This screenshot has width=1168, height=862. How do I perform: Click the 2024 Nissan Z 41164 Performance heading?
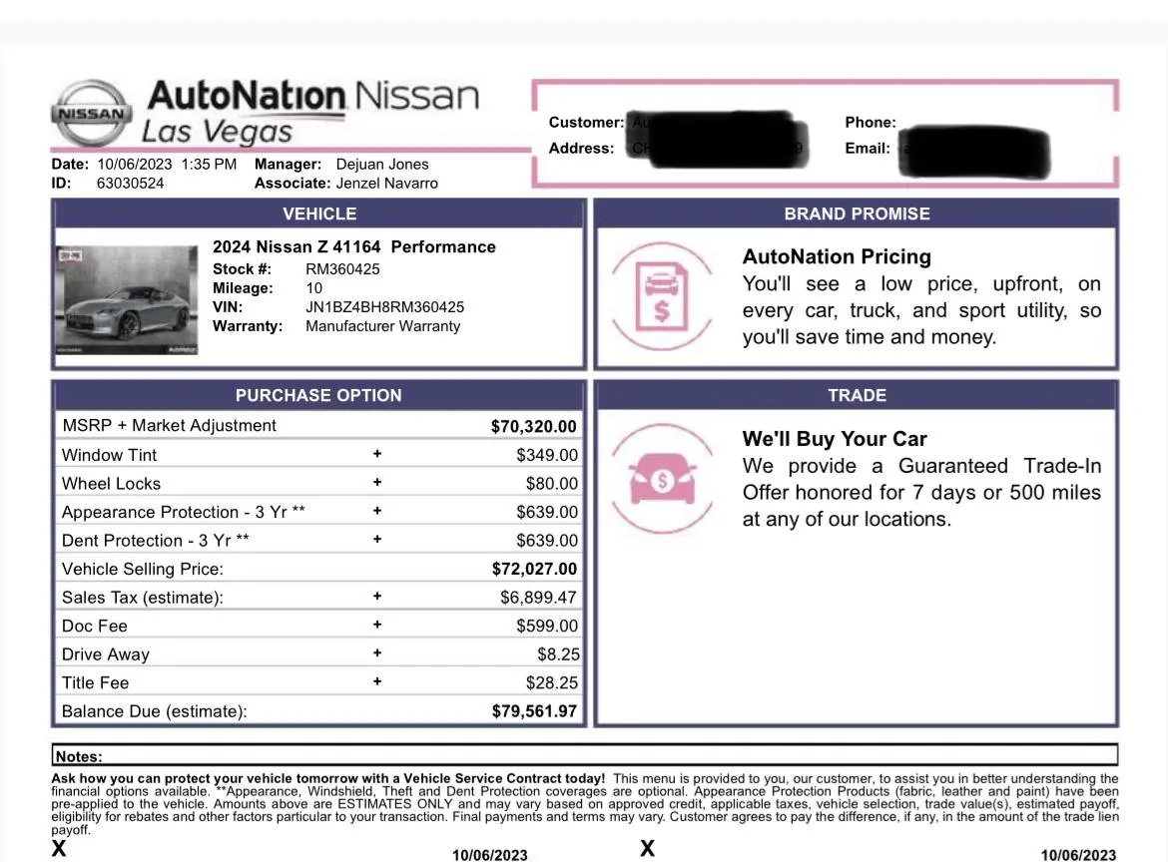pyautogui.click(x=353, y=247)
